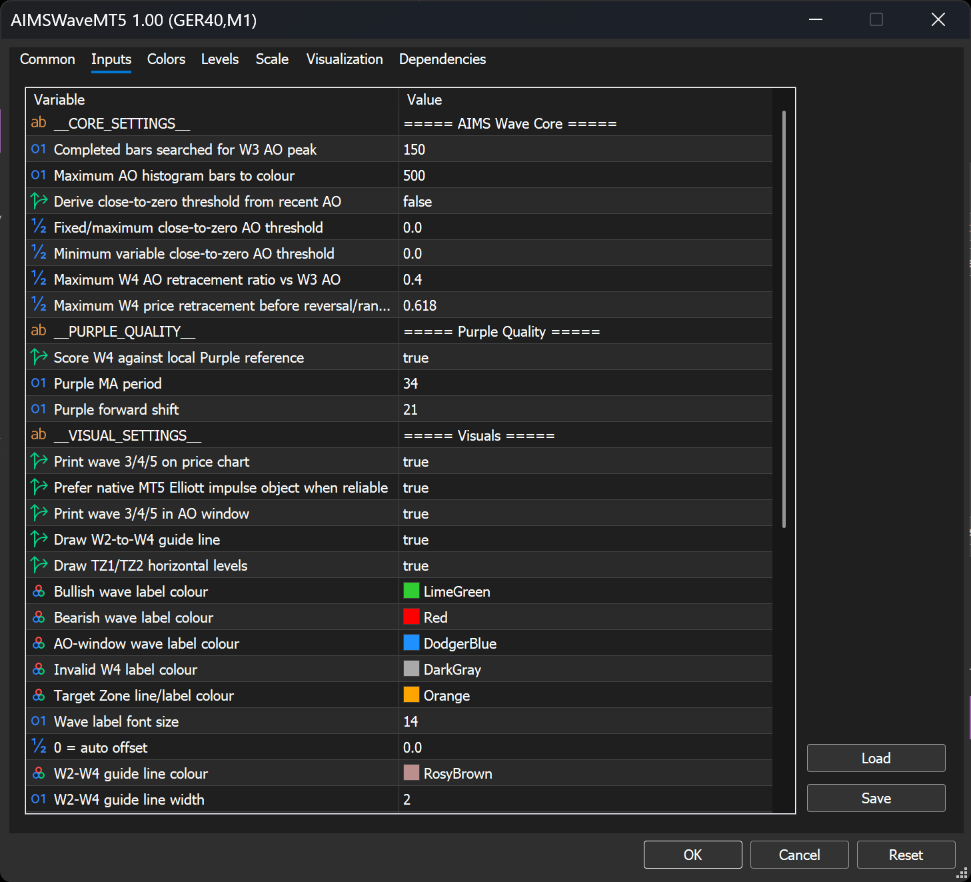
Task: Open the DodgerBlue colour value dropdown
Action: click(x=586, y=643)
